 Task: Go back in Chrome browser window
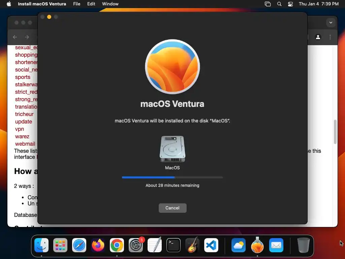click(15, 37)
